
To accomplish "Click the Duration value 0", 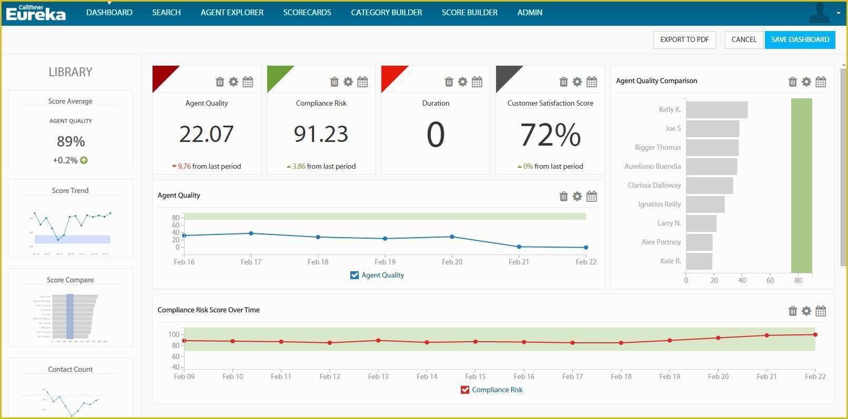I will coord(436,135).
